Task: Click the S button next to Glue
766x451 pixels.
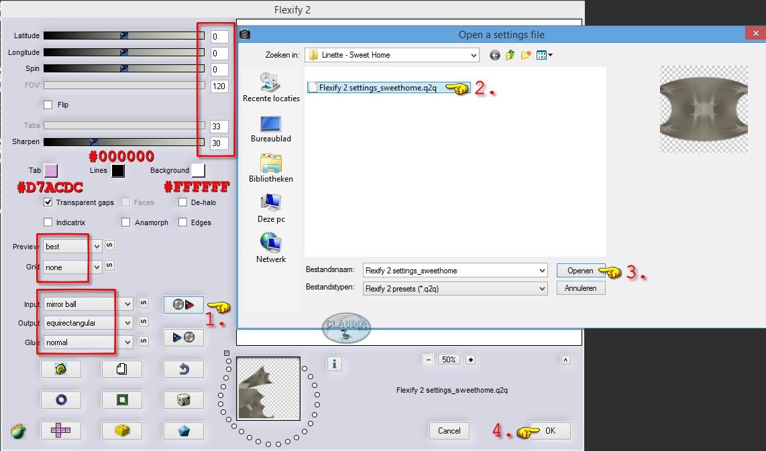Action: click(144, 340)
